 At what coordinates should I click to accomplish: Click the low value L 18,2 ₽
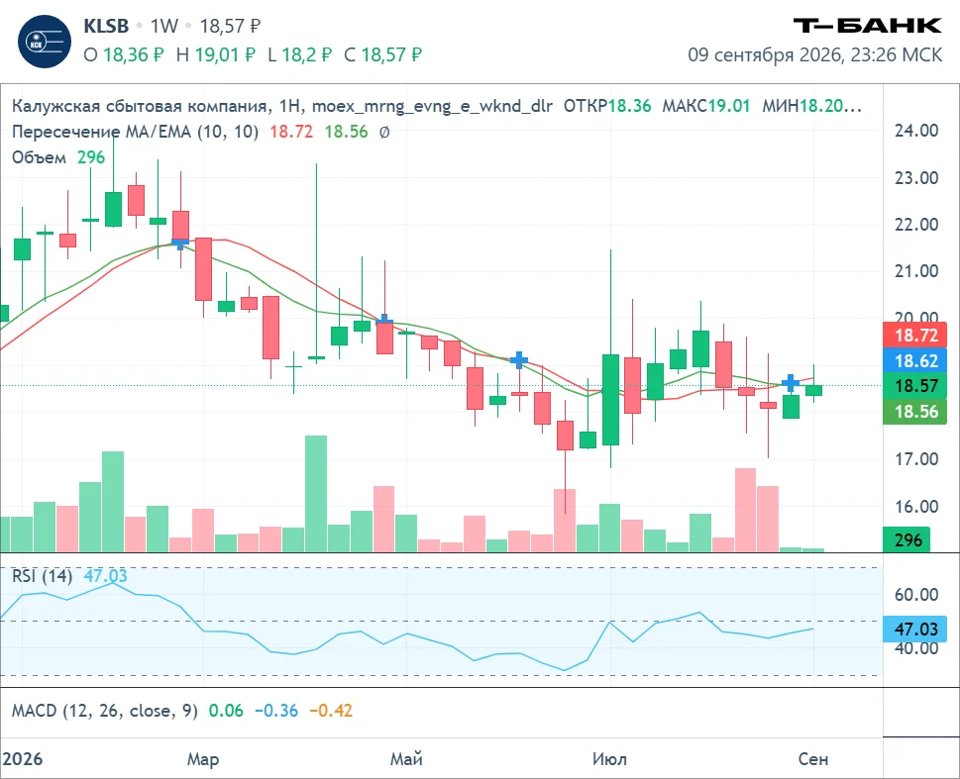(299, 55)
